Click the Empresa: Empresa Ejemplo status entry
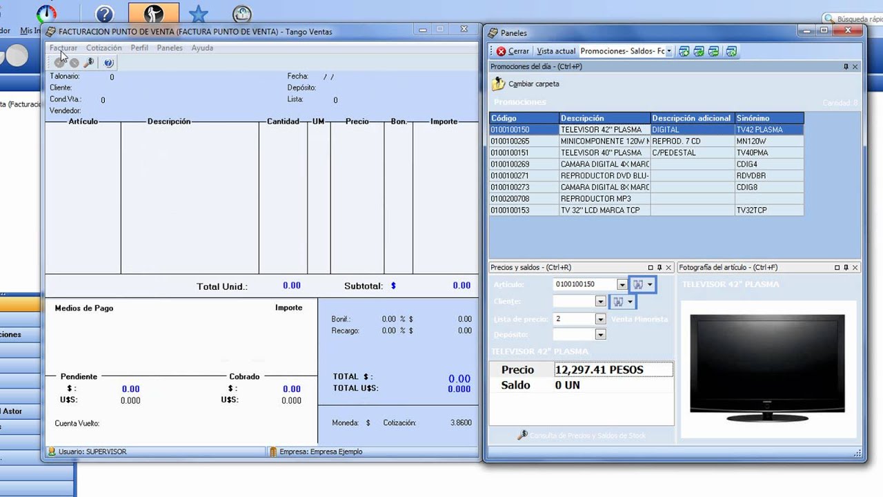883x497 pixels. (x=321, y=451)
